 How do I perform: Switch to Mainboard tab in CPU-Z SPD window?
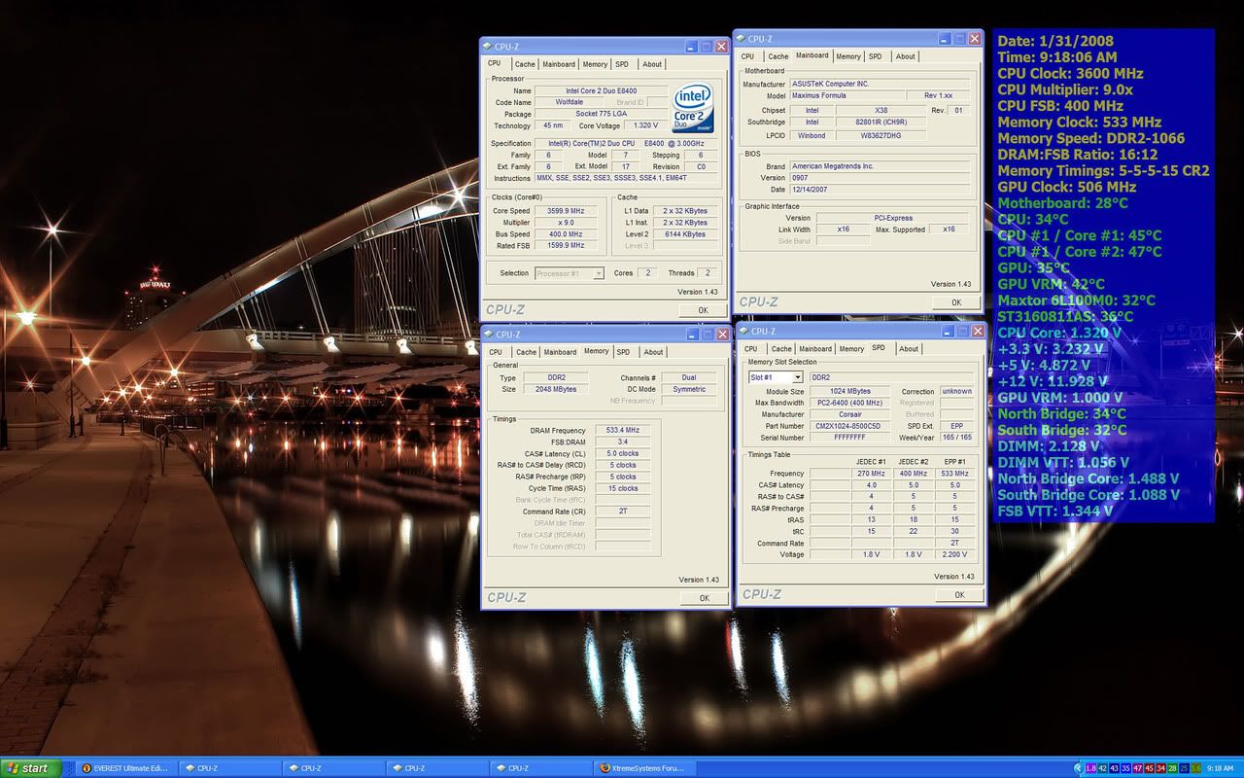tap(815, 349)
